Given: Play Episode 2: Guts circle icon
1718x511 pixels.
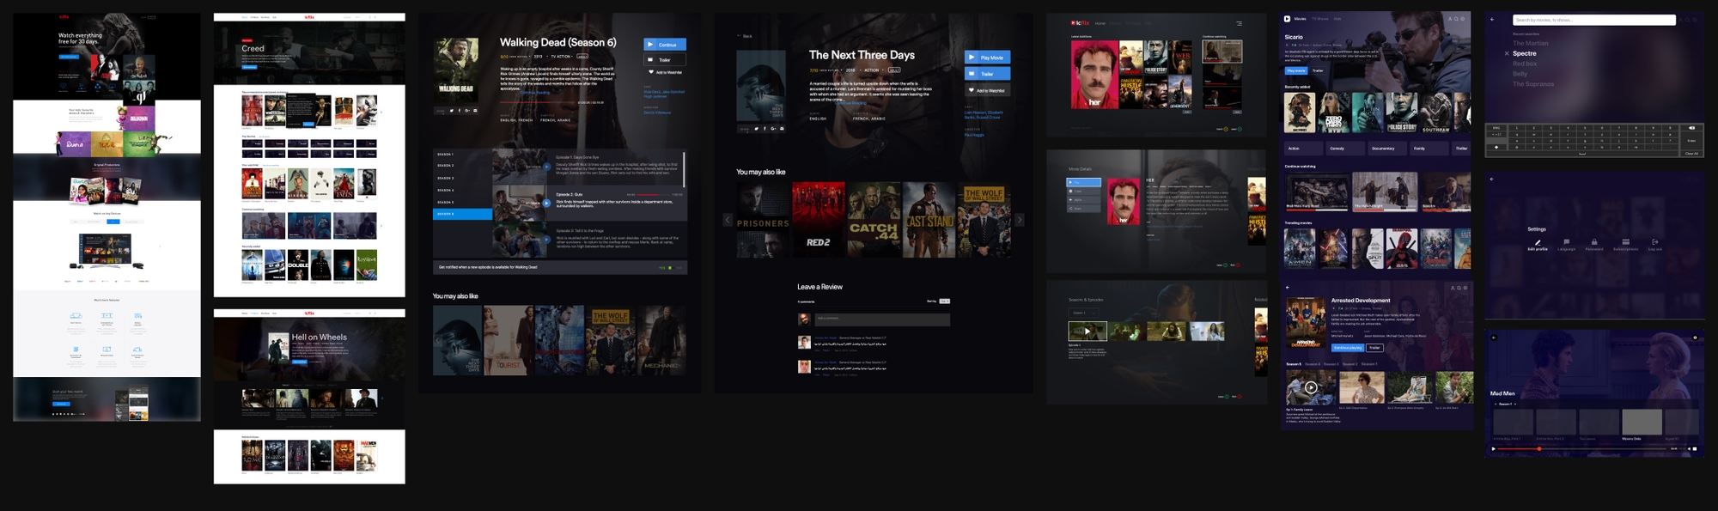Looking at the screenshot, I should [546, 204].
